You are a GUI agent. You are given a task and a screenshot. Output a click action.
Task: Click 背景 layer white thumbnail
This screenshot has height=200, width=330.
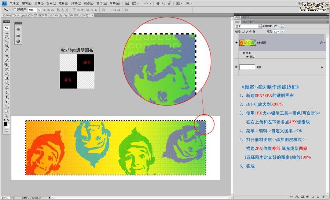247,67
